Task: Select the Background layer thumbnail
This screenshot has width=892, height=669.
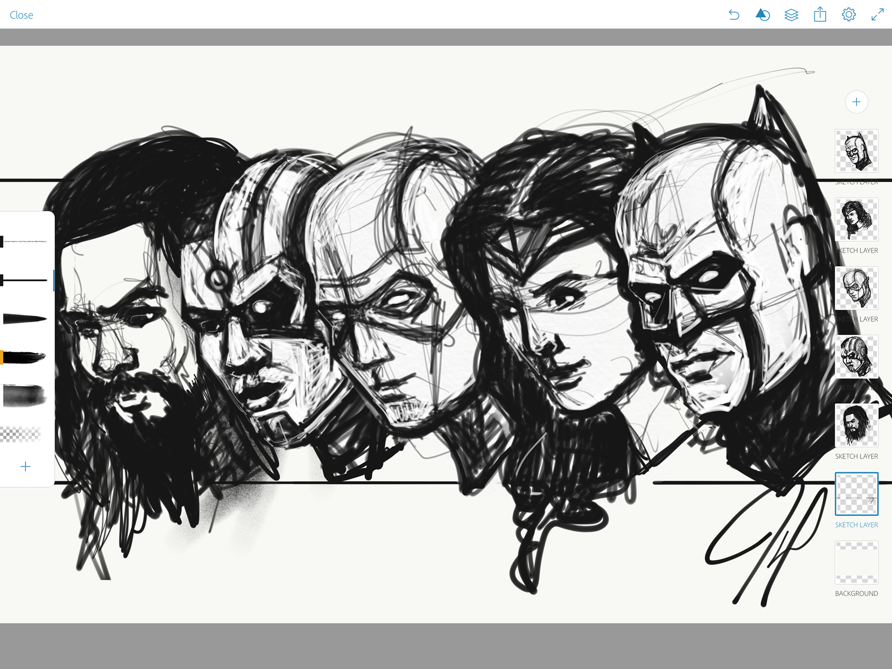Action: pos(856,563)
